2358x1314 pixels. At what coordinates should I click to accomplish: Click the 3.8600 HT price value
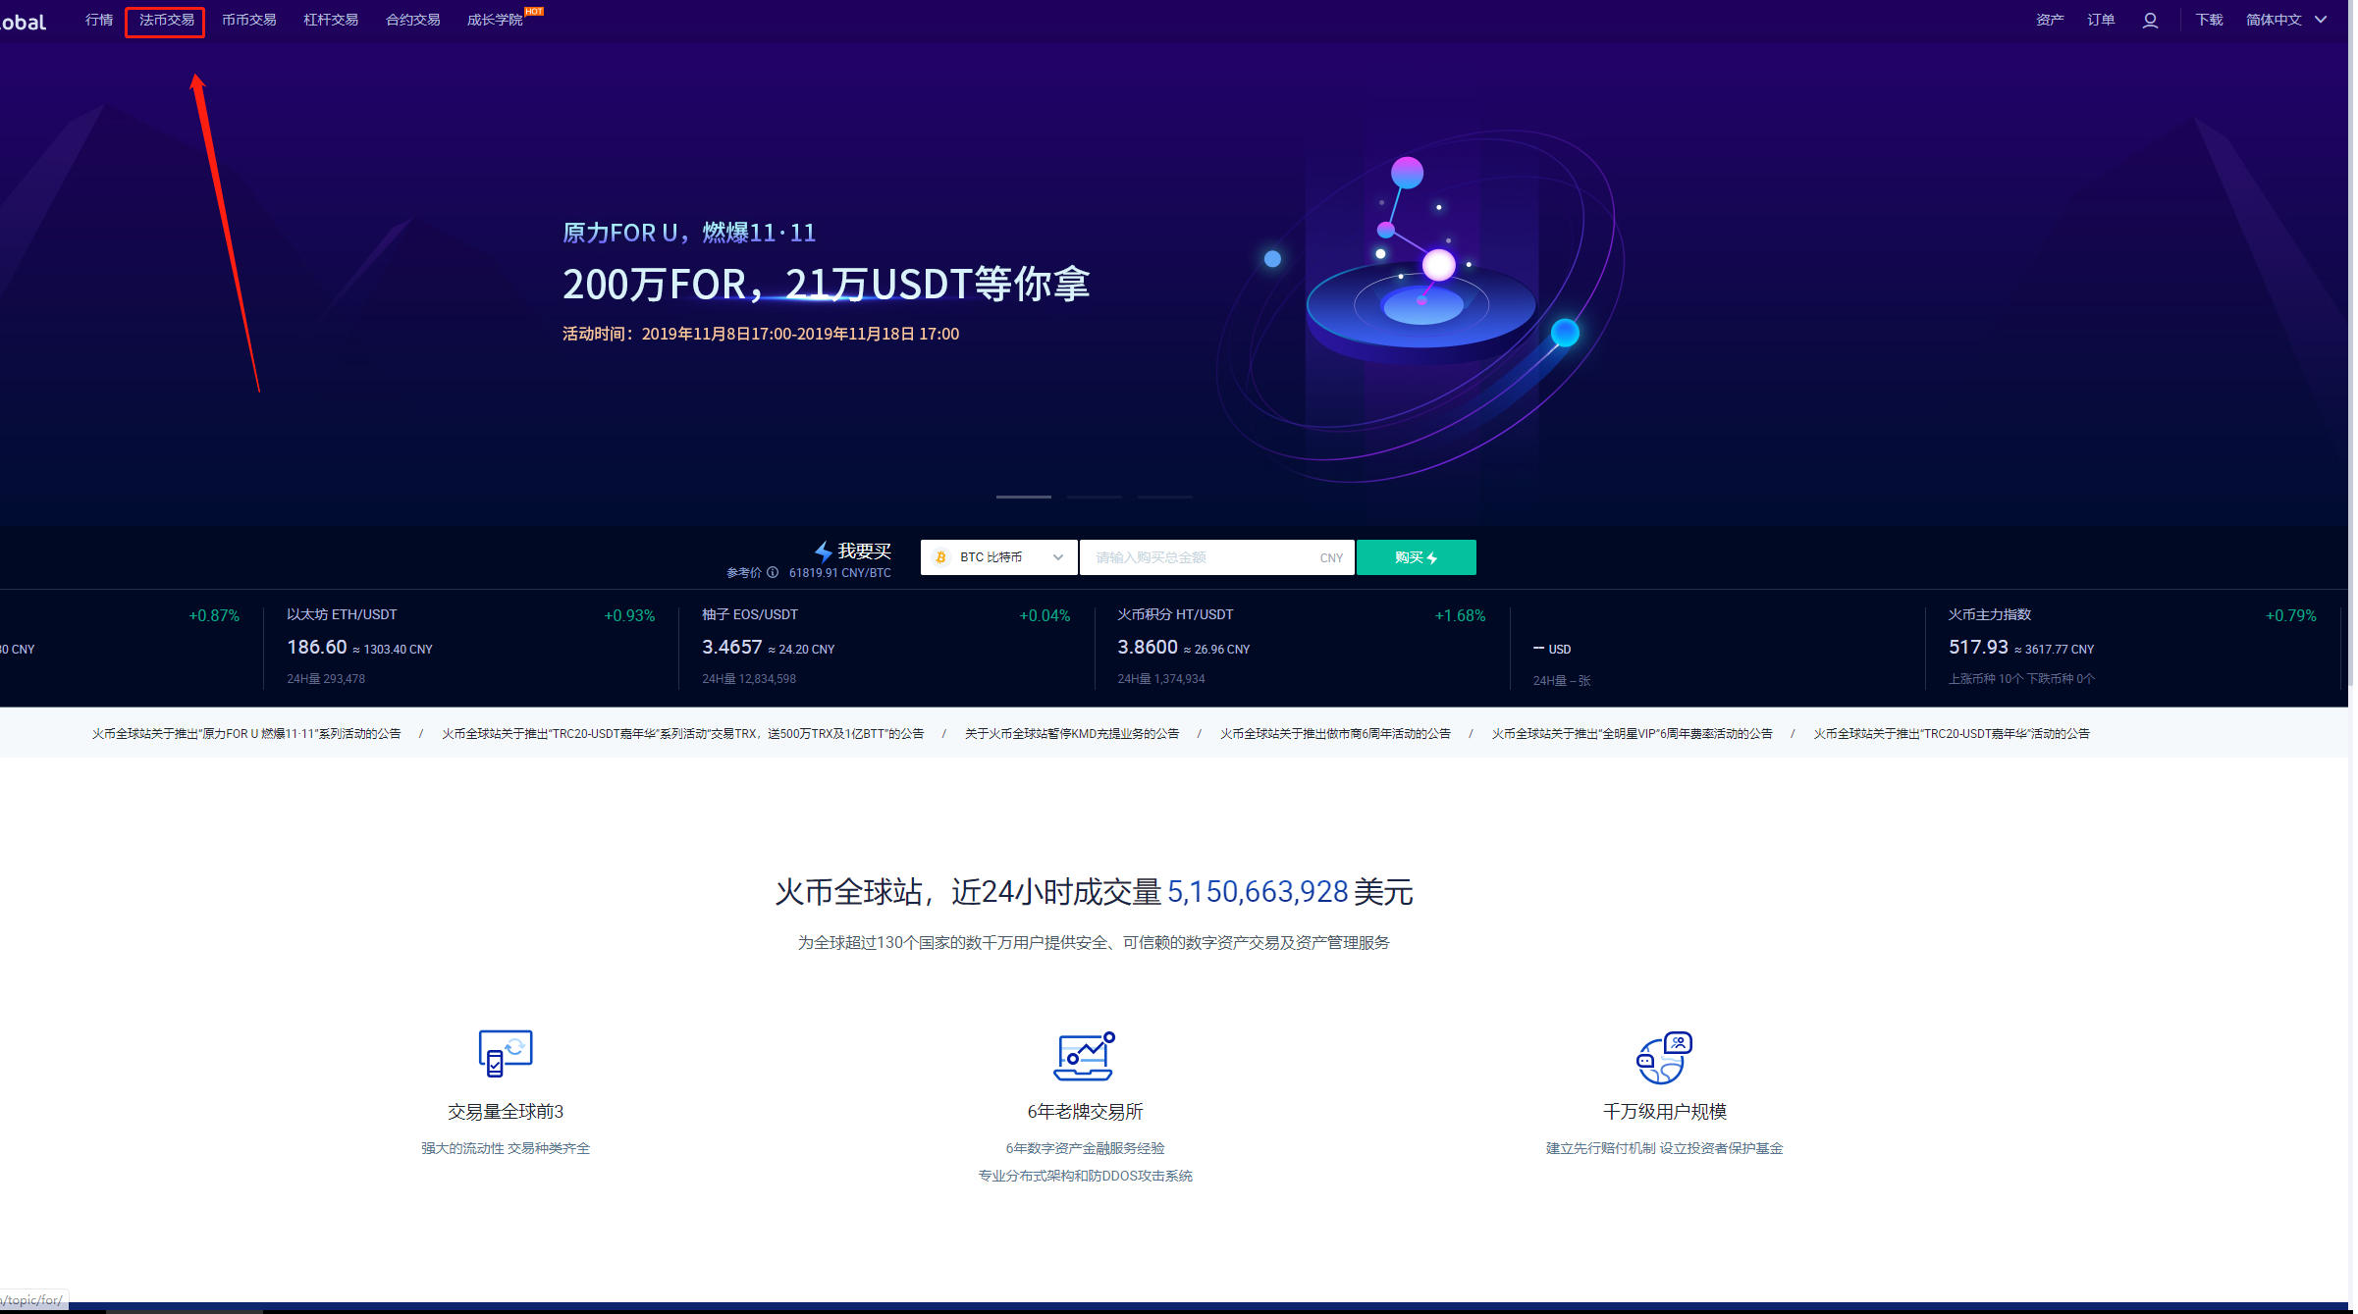coord(1148,648)
